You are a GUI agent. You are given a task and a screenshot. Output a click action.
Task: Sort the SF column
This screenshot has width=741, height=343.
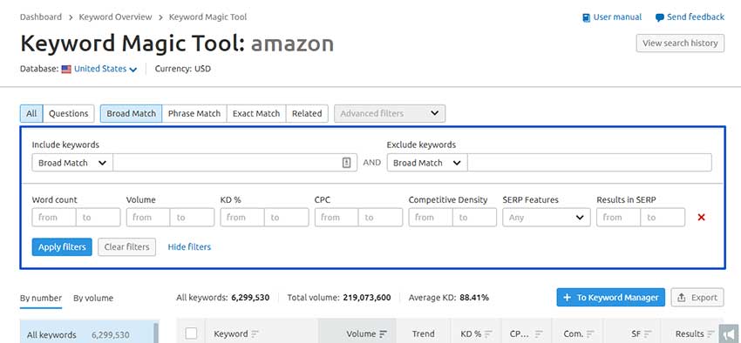coord(648,334)
